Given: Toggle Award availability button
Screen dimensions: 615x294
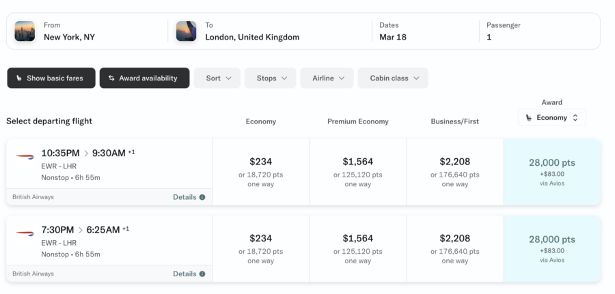Looking at the screenshot, I should pos(144,78).
